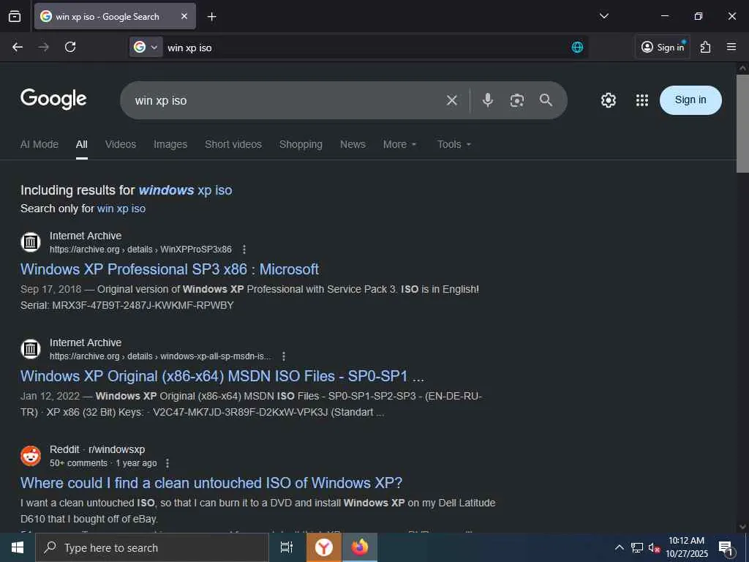Clear the search query with the X icon
749x562 pixels.
[452, 100]
